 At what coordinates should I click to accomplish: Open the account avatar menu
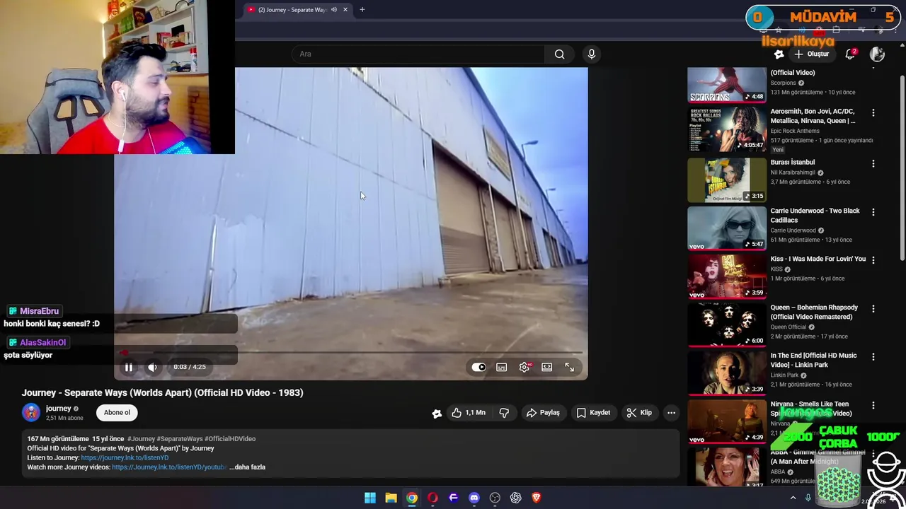click(x=877, y=54)
